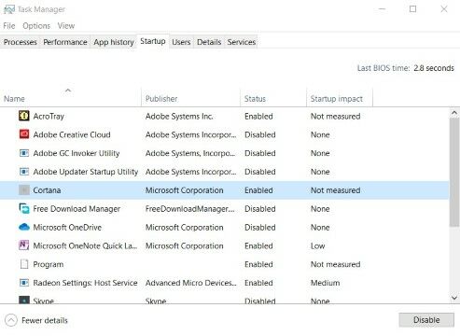Click the Low startup impact value
The width and height of the screenshot is (460, 336).
[x=317, y=245]
